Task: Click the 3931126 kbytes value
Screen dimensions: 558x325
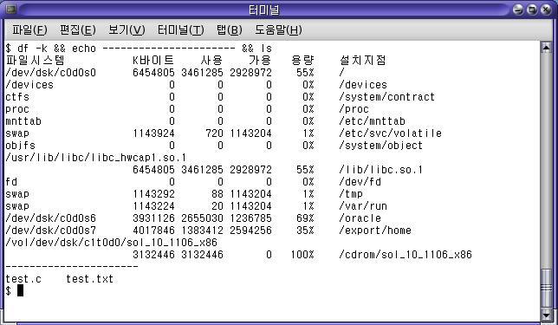Action: pos(153,218)
